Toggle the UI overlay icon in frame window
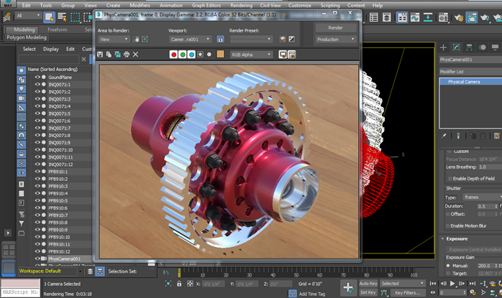 tap(283, 55)
